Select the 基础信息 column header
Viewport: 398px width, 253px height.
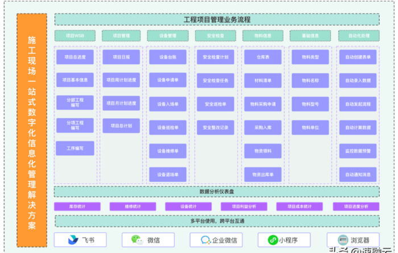coord(310,36)
